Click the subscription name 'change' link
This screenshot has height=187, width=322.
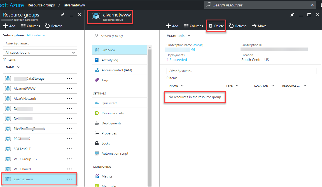198,45
